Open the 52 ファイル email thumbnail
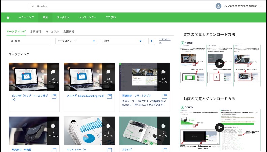Viewport: 267px width, 152px height. tap(89, 77)
